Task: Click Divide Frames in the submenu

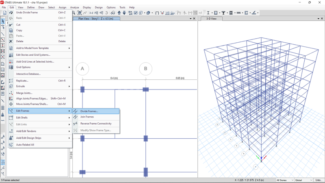Action: pyautogui.click(x=96, y=111)
